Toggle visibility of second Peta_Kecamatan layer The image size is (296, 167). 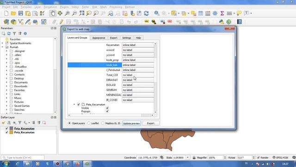click(x=7, y=132)
